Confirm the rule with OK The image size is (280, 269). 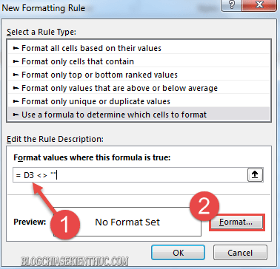178,253
